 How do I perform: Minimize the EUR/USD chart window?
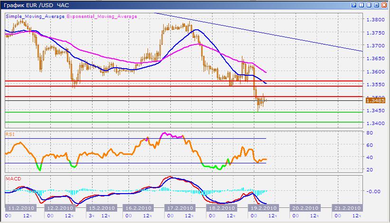coord(369,5)
